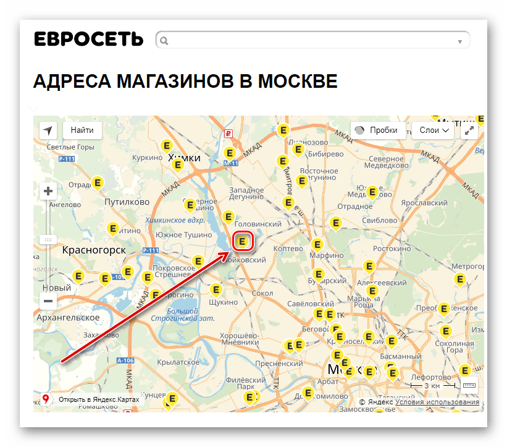
Task: Open the Слои layers dropdown
Action: pyautogui.click(x=433, y=130)
